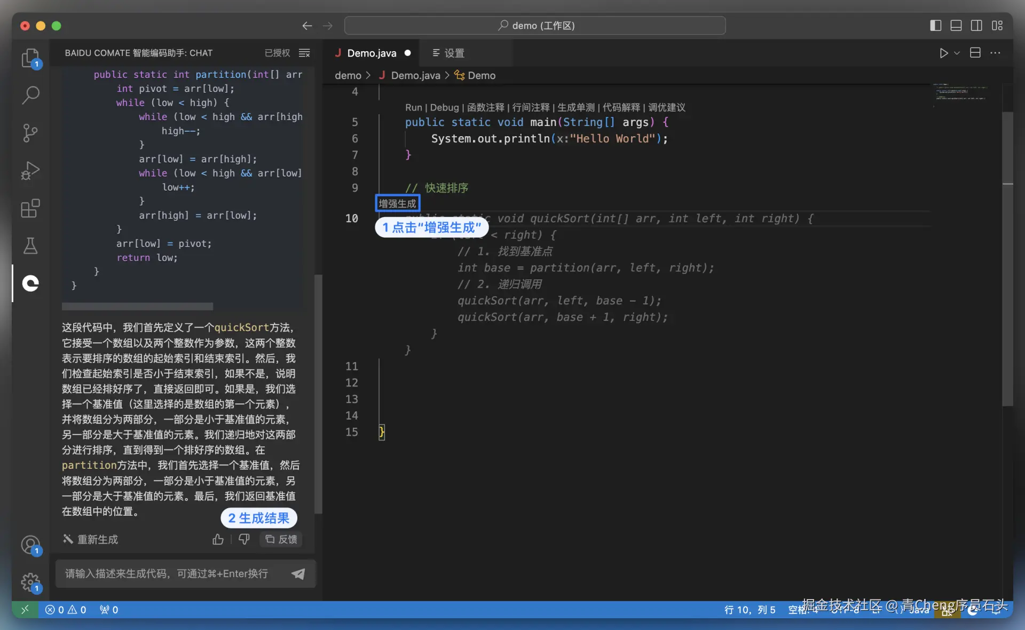
Task: Switch to the 设置 tab
Action: (x=454, y=53)
